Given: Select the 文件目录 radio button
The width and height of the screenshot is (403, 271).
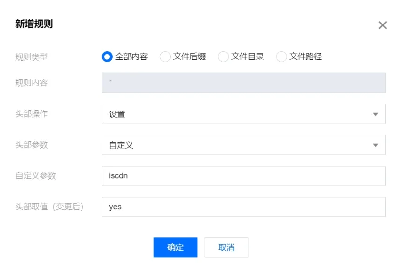Looking at the screenshot, I should point(222,56).
